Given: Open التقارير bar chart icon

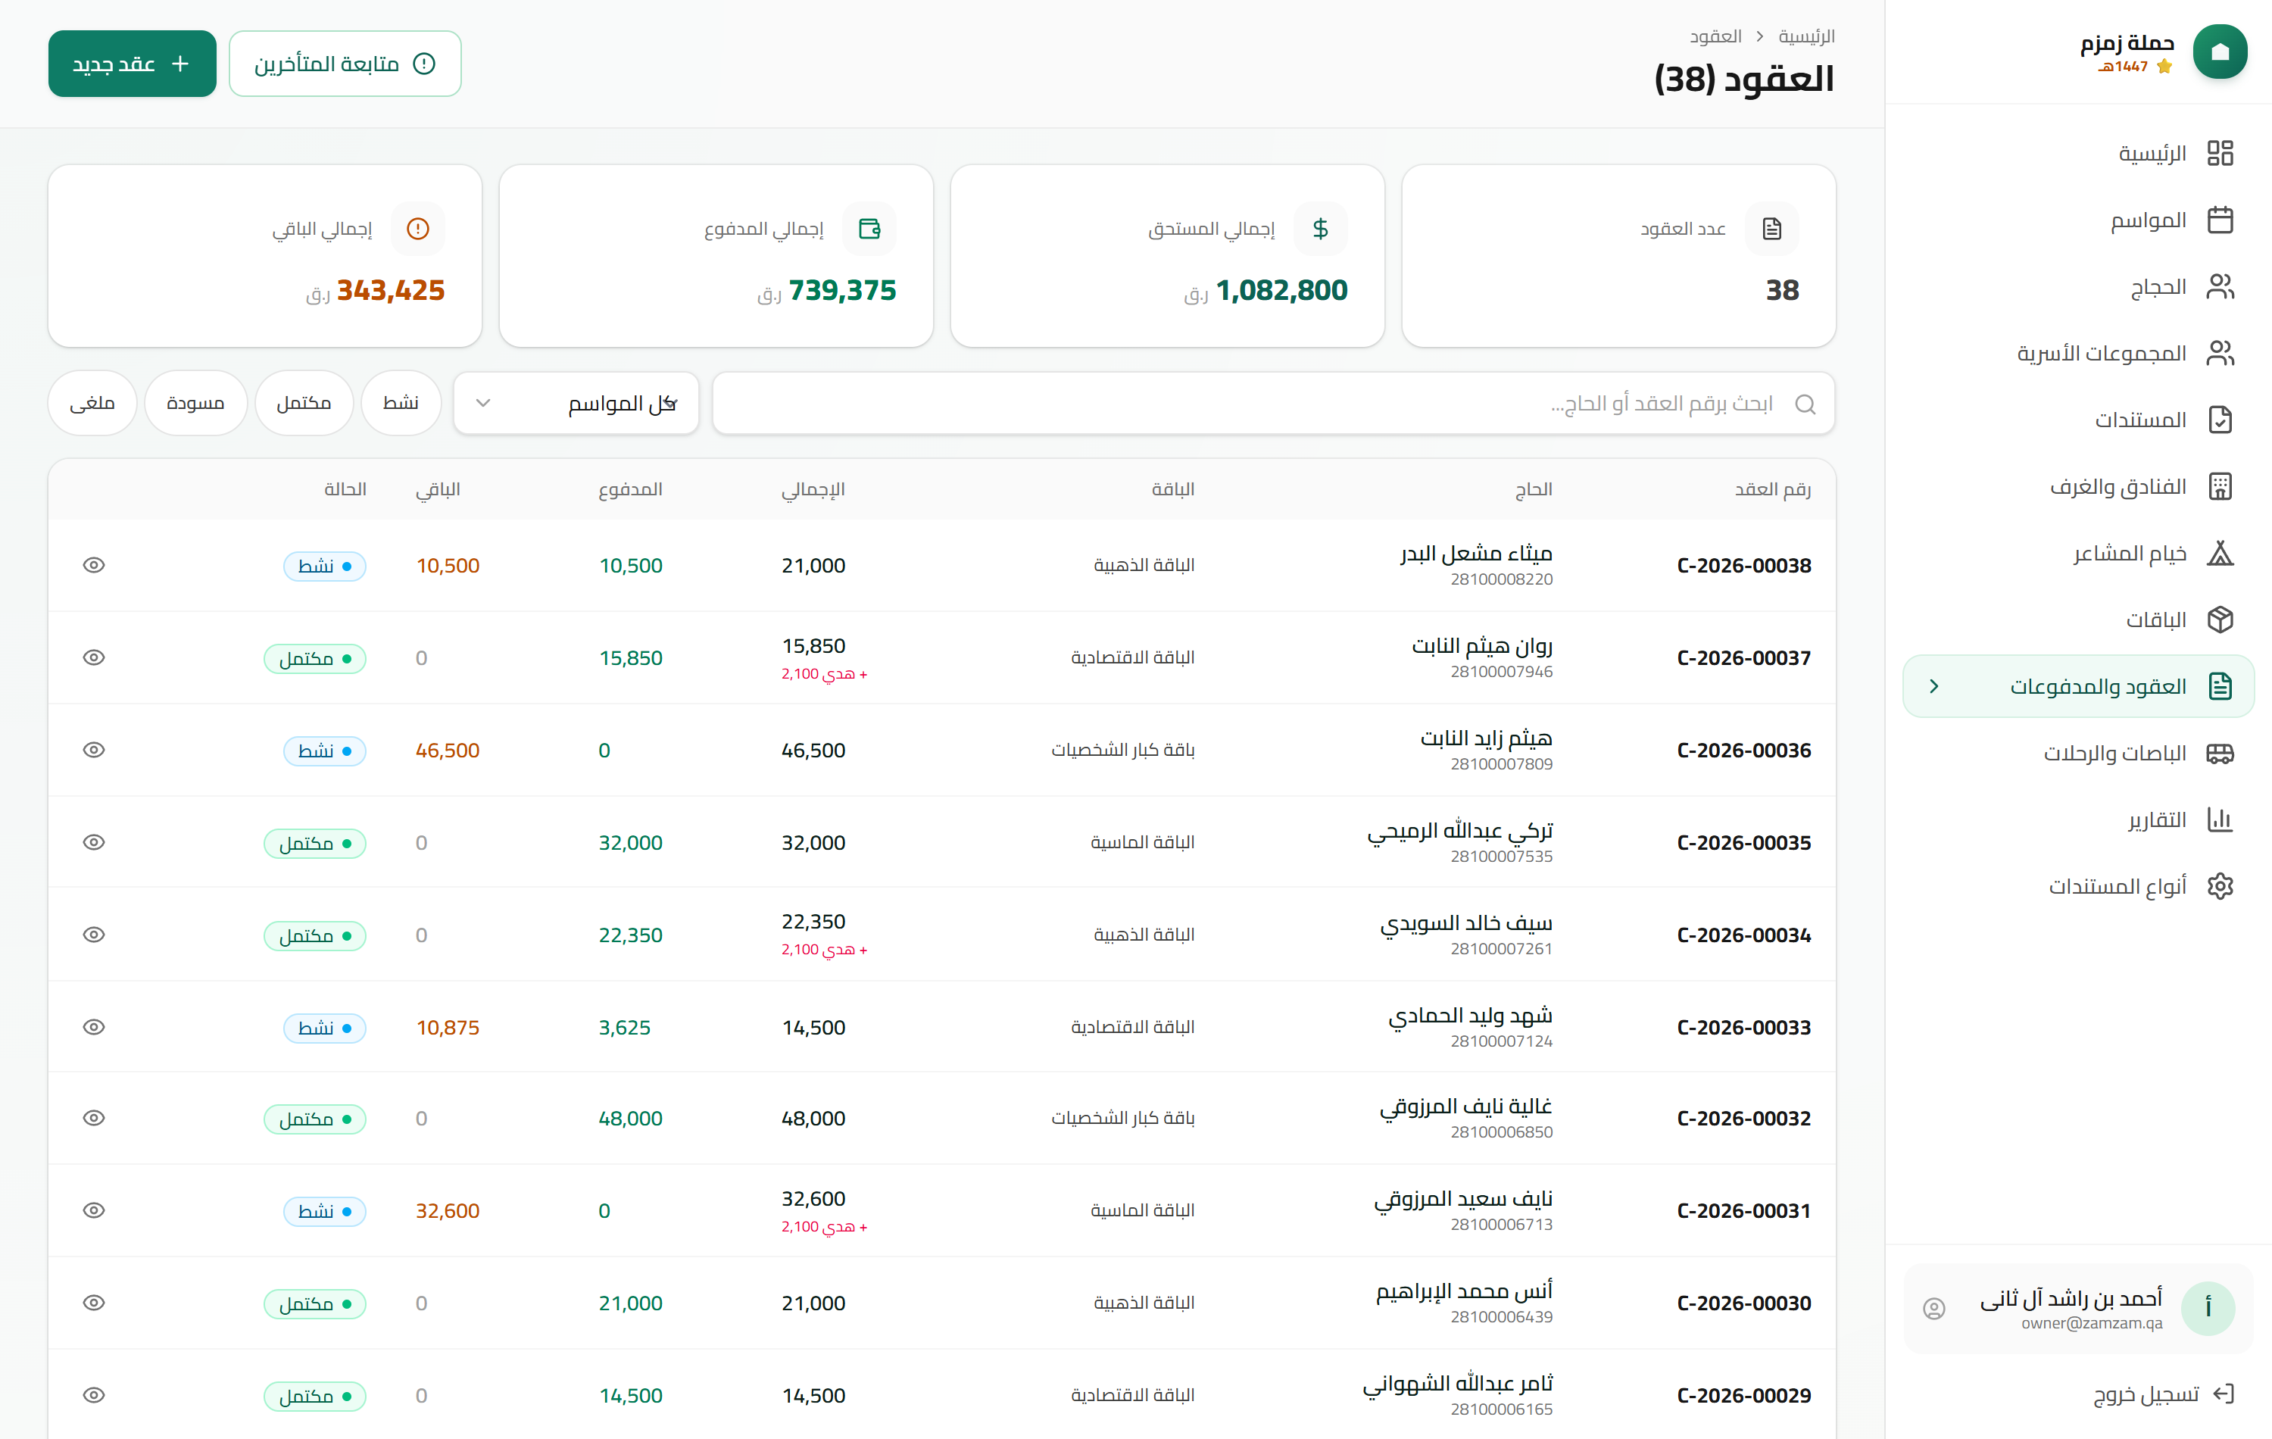Looking at the screenshot, I should (x=2220, y=820).
